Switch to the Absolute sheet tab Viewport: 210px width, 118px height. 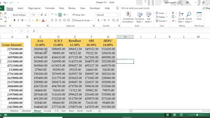[x=26, y=111]
